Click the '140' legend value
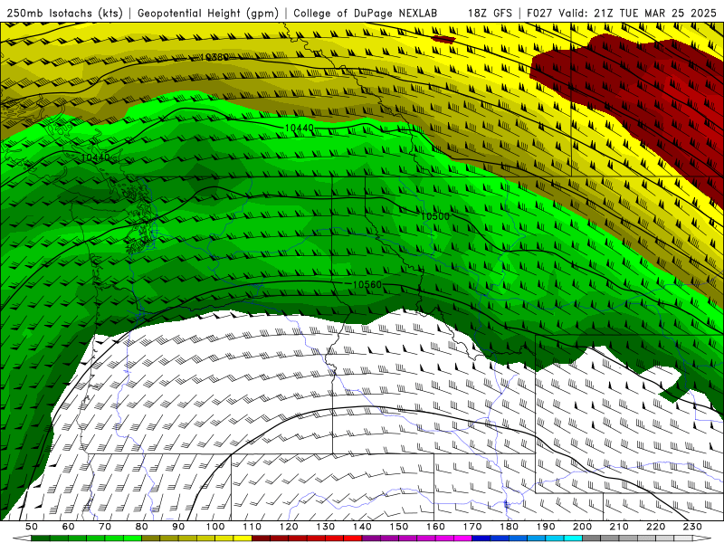Image resolution: width=724 pixels, height=543 pixels. coord(362,527)
